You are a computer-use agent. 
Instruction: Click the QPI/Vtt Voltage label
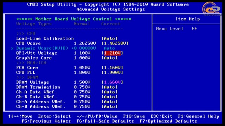37,53
